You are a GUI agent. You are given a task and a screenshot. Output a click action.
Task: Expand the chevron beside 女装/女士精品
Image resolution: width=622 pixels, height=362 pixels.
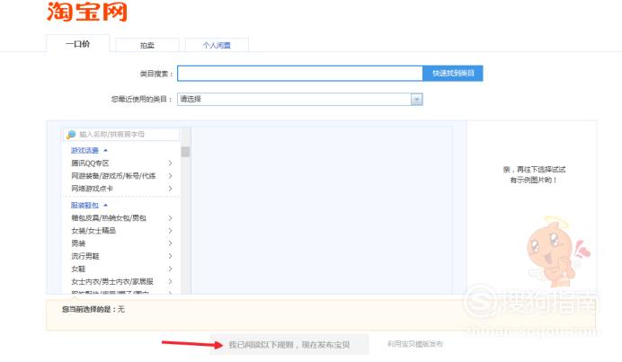[x=170, y=230]
